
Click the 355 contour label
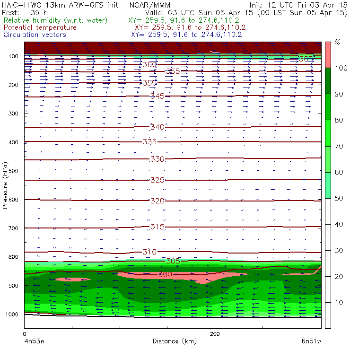pos(173,71)
